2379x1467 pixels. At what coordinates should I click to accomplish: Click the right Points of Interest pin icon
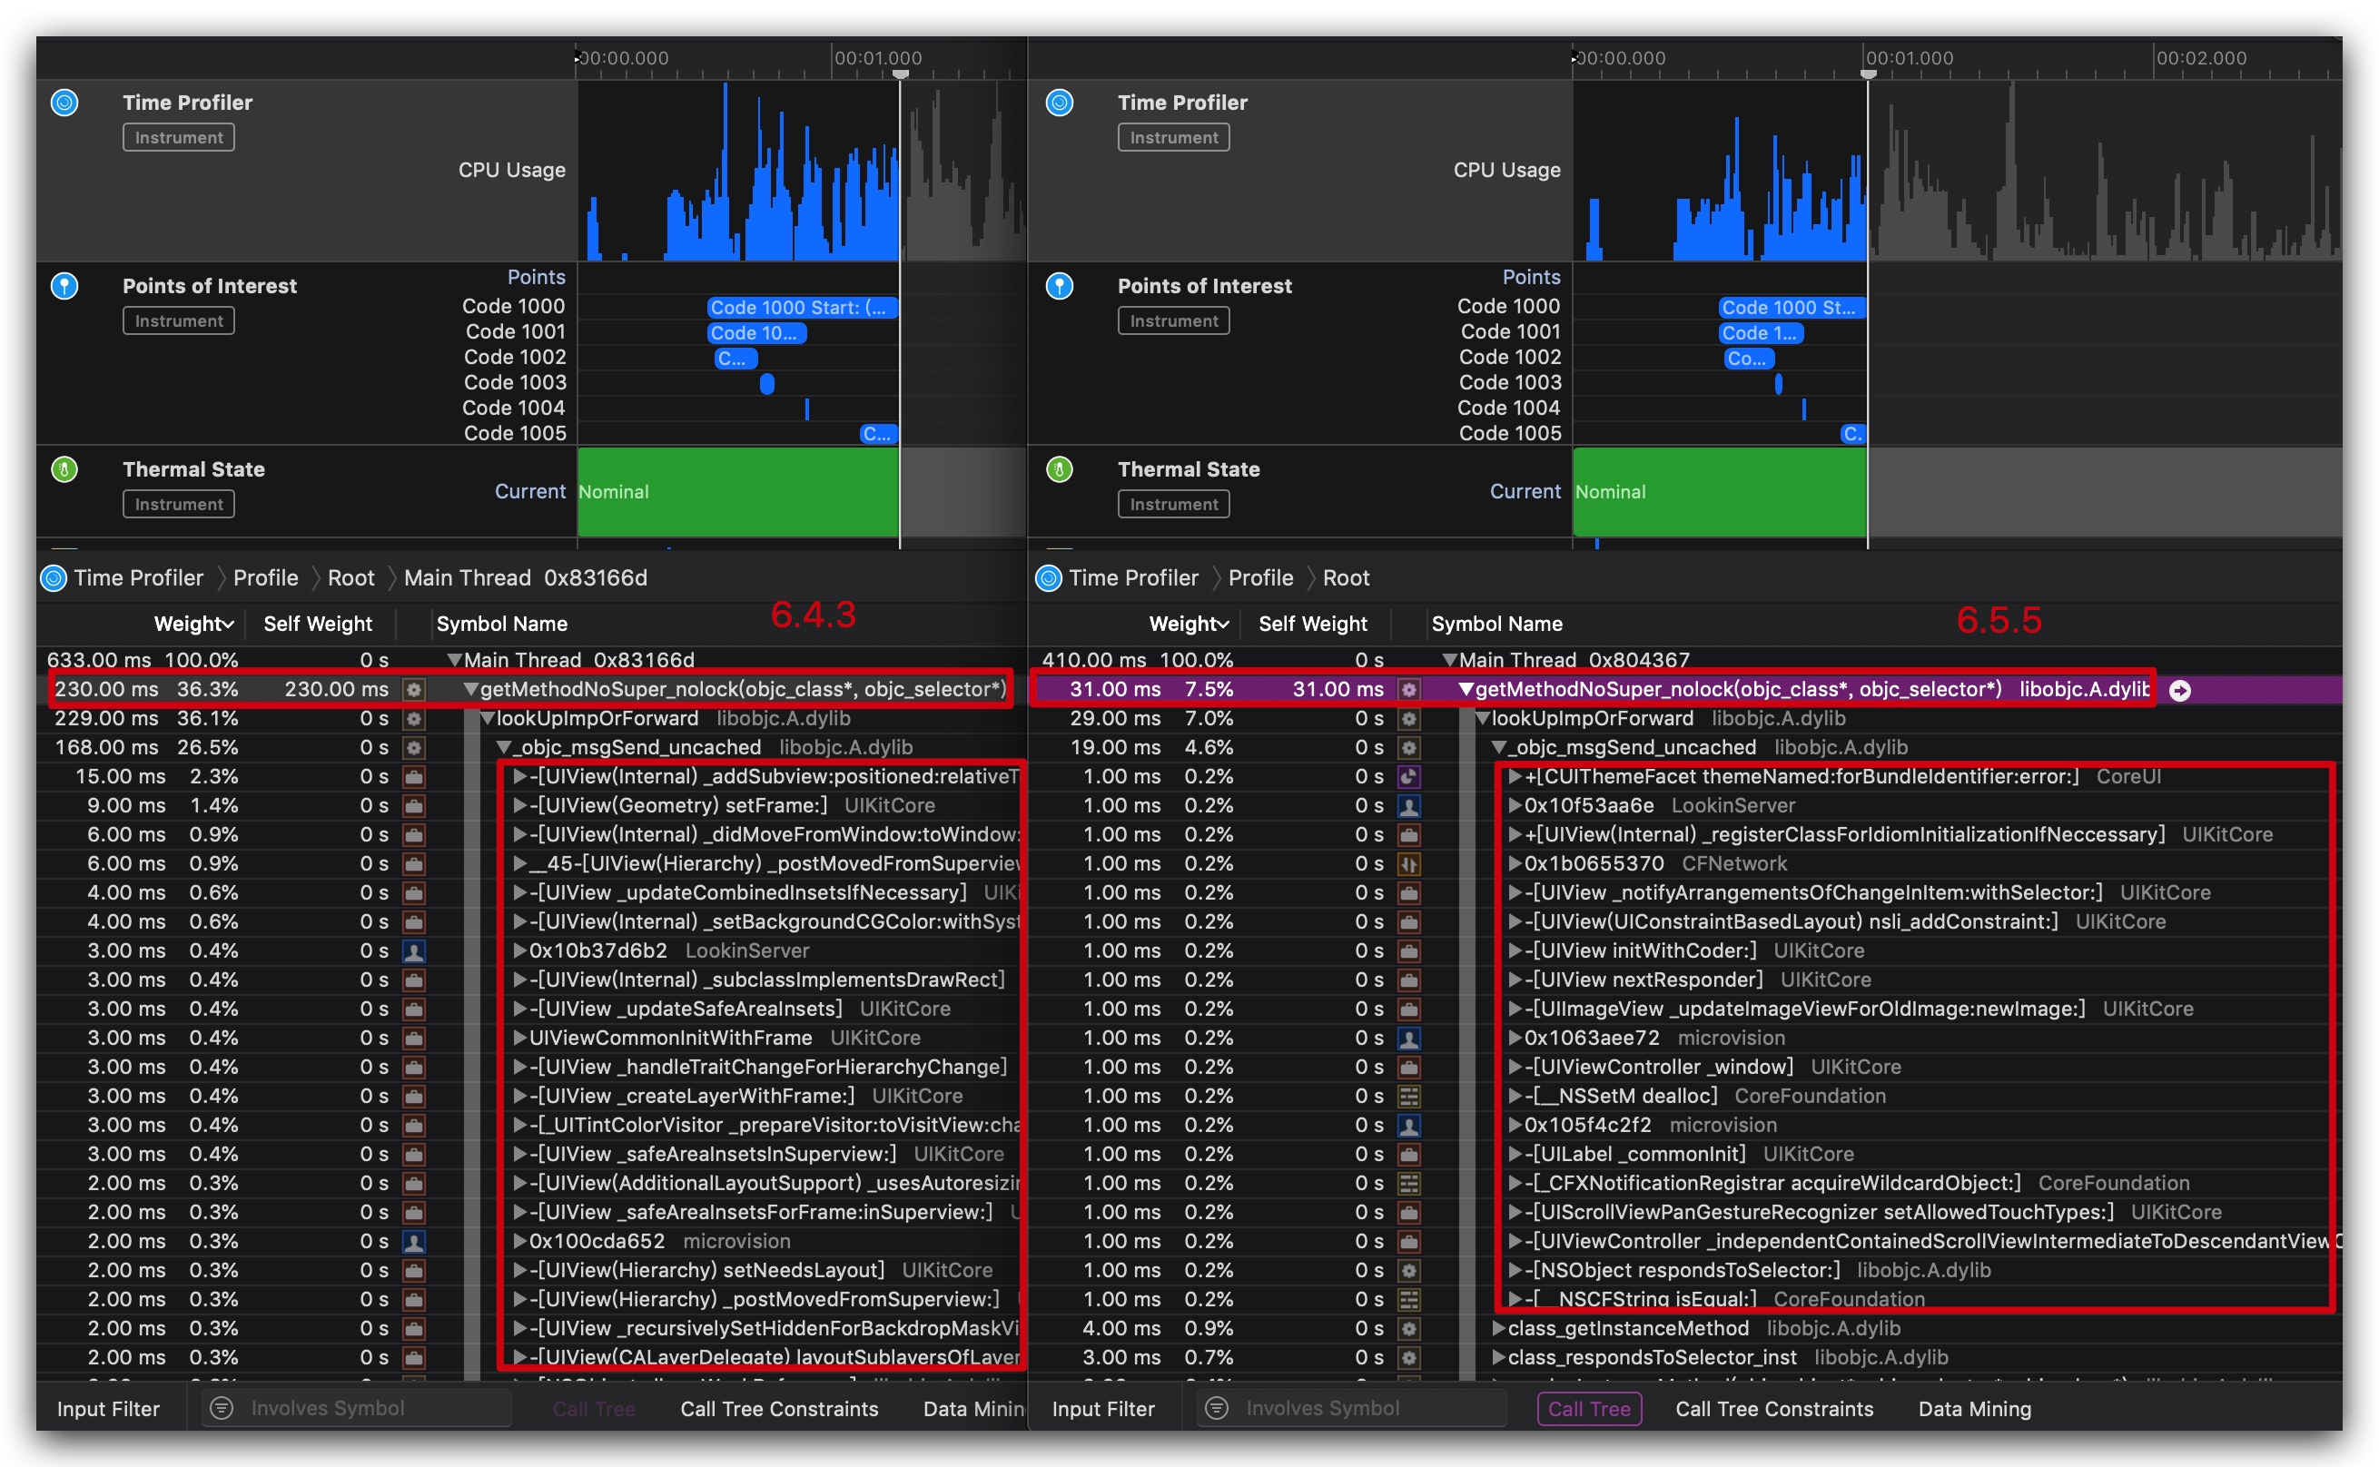click(1060, 286)
